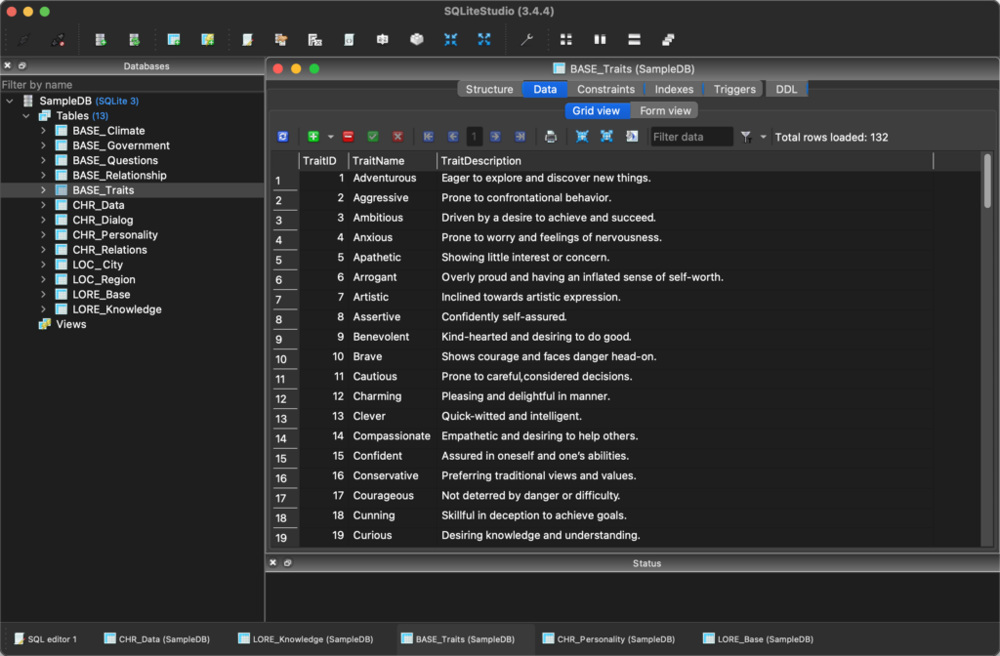Go to the last data page

[x=521, y=137]
